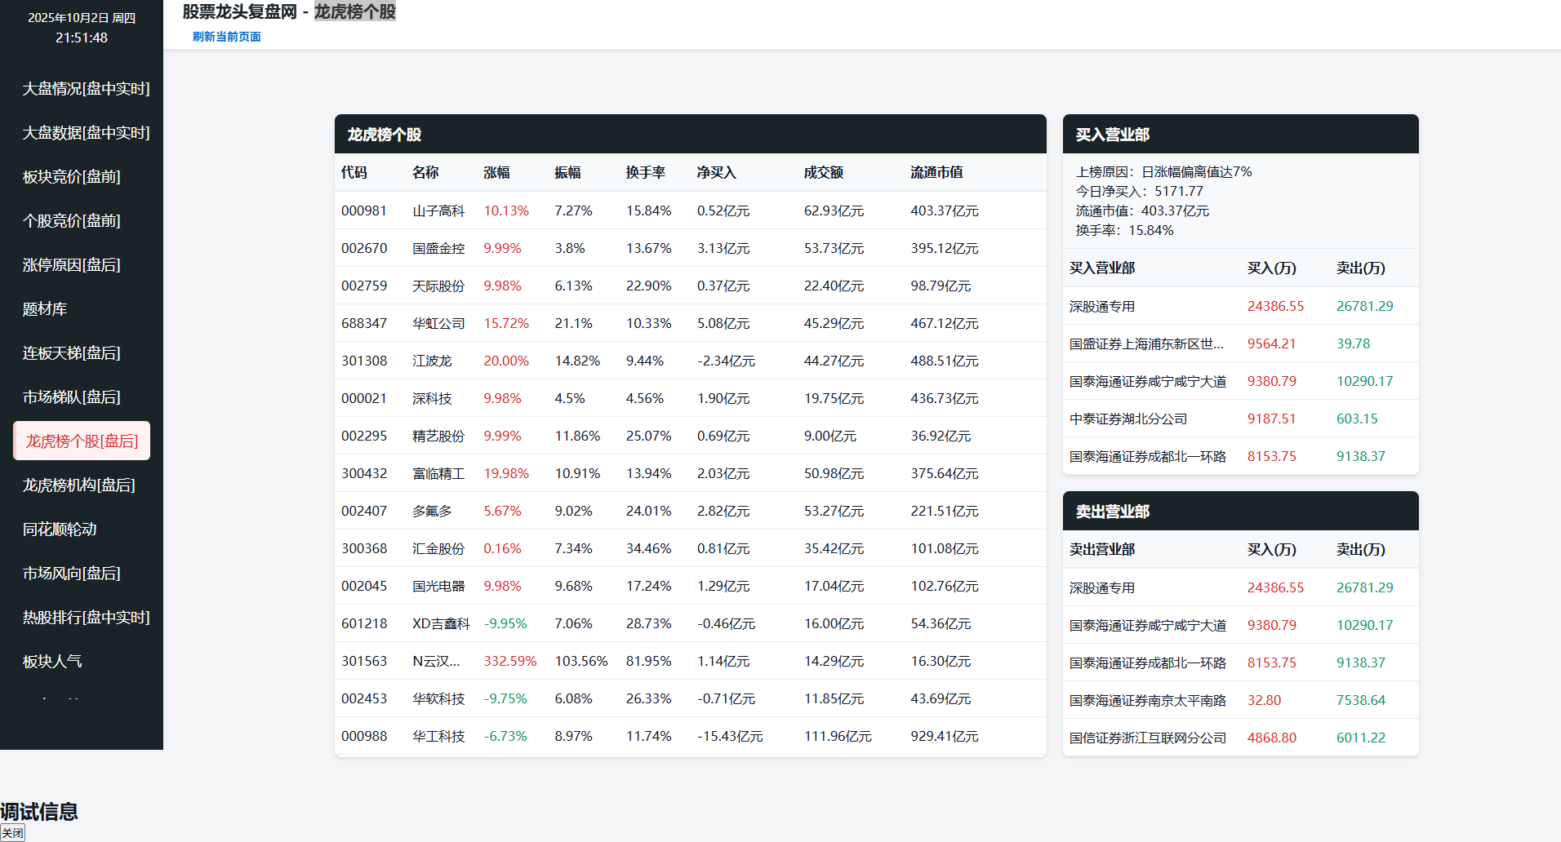This screenshot has height=842, width=1561.
Task: Navigate to 连板天梯[盘后]
Action: click(x=72, y=353)
